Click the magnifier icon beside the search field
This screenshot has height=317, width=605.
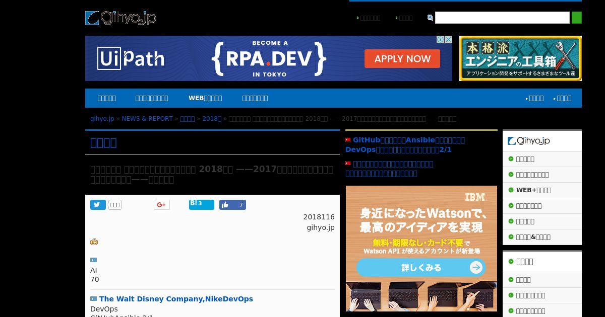tap(430, 18)
